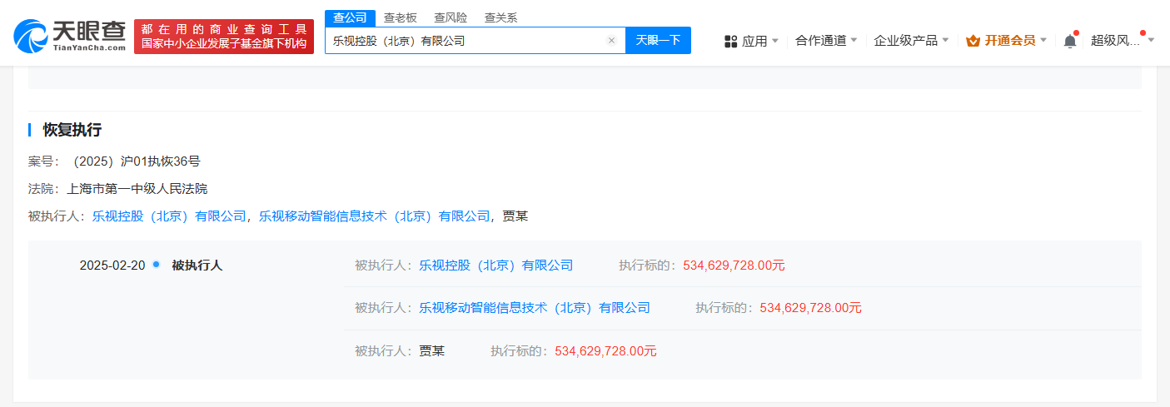Click the 天眼一下 search button
The image size is (1170, 407).
(x=658, y=40)
